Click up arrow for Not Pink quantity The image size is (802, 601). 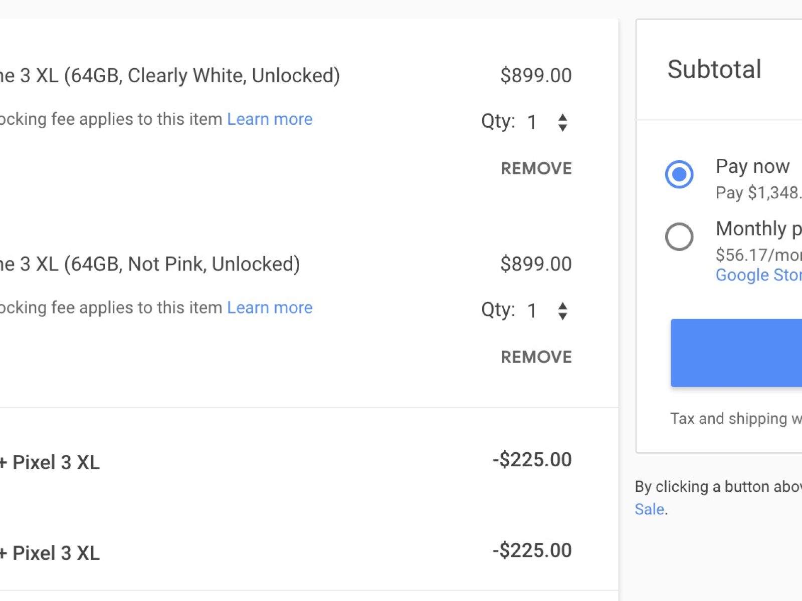point(562,306)
